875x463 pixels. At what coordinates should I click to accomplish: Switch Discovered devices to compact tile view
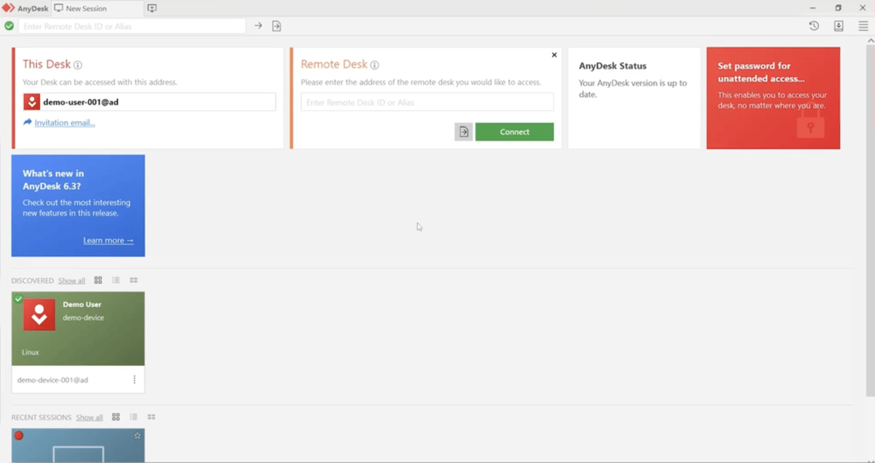[x=133, y=280]
